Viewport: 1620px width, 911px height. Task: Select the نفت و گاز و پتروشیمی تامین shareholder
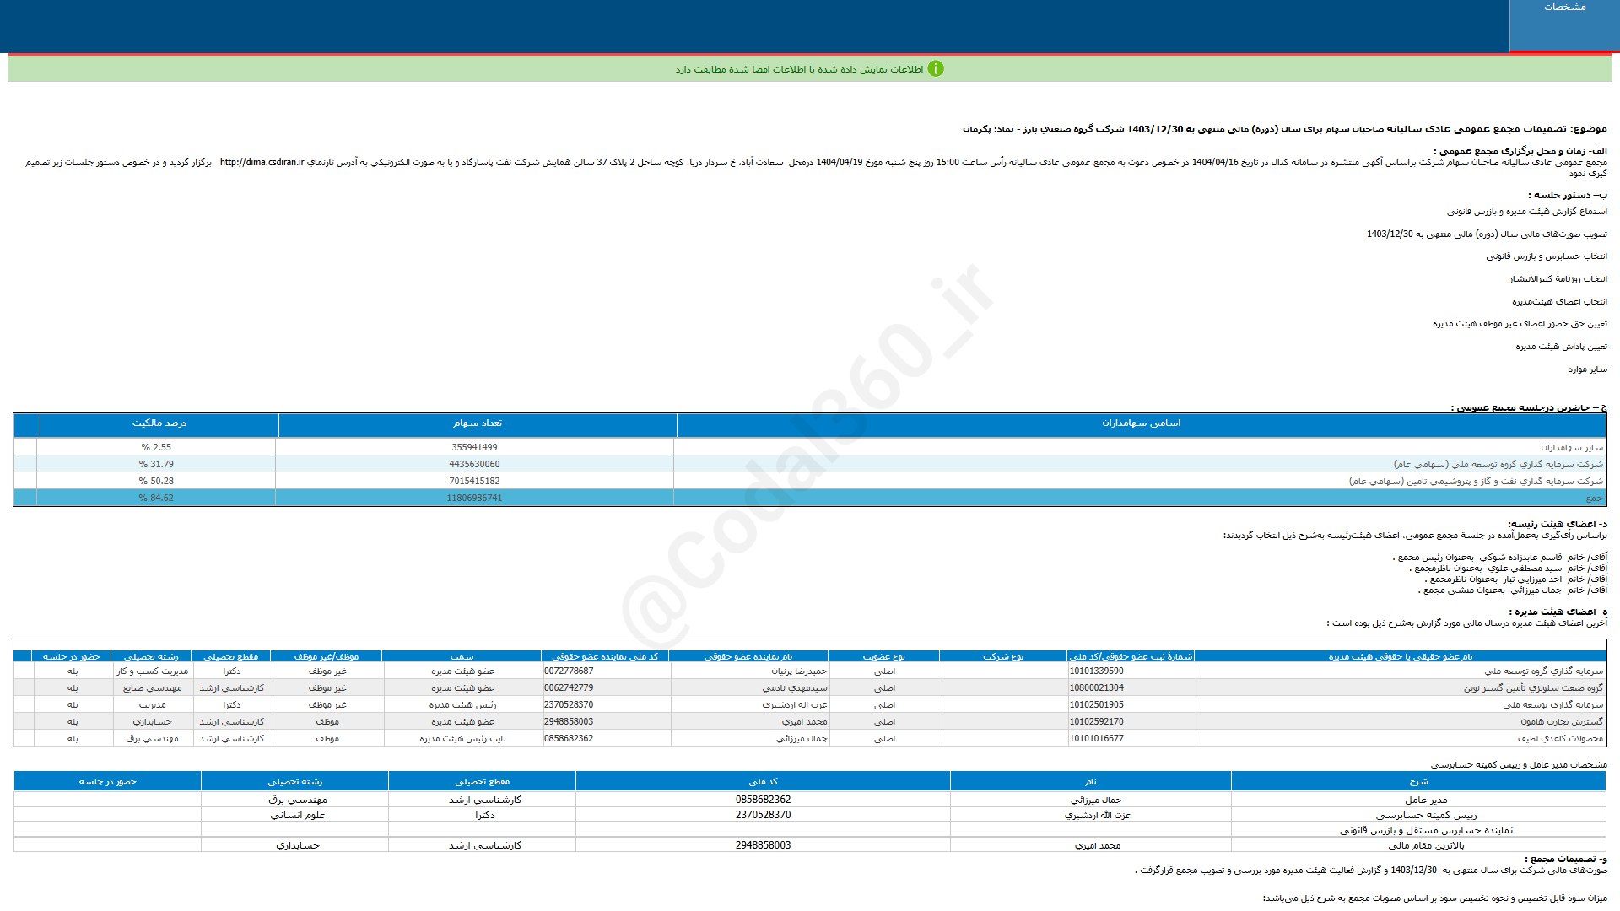pos(1476,482)
